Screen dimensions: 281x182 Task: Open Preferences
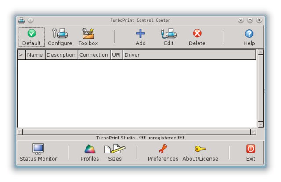point(163,153)
